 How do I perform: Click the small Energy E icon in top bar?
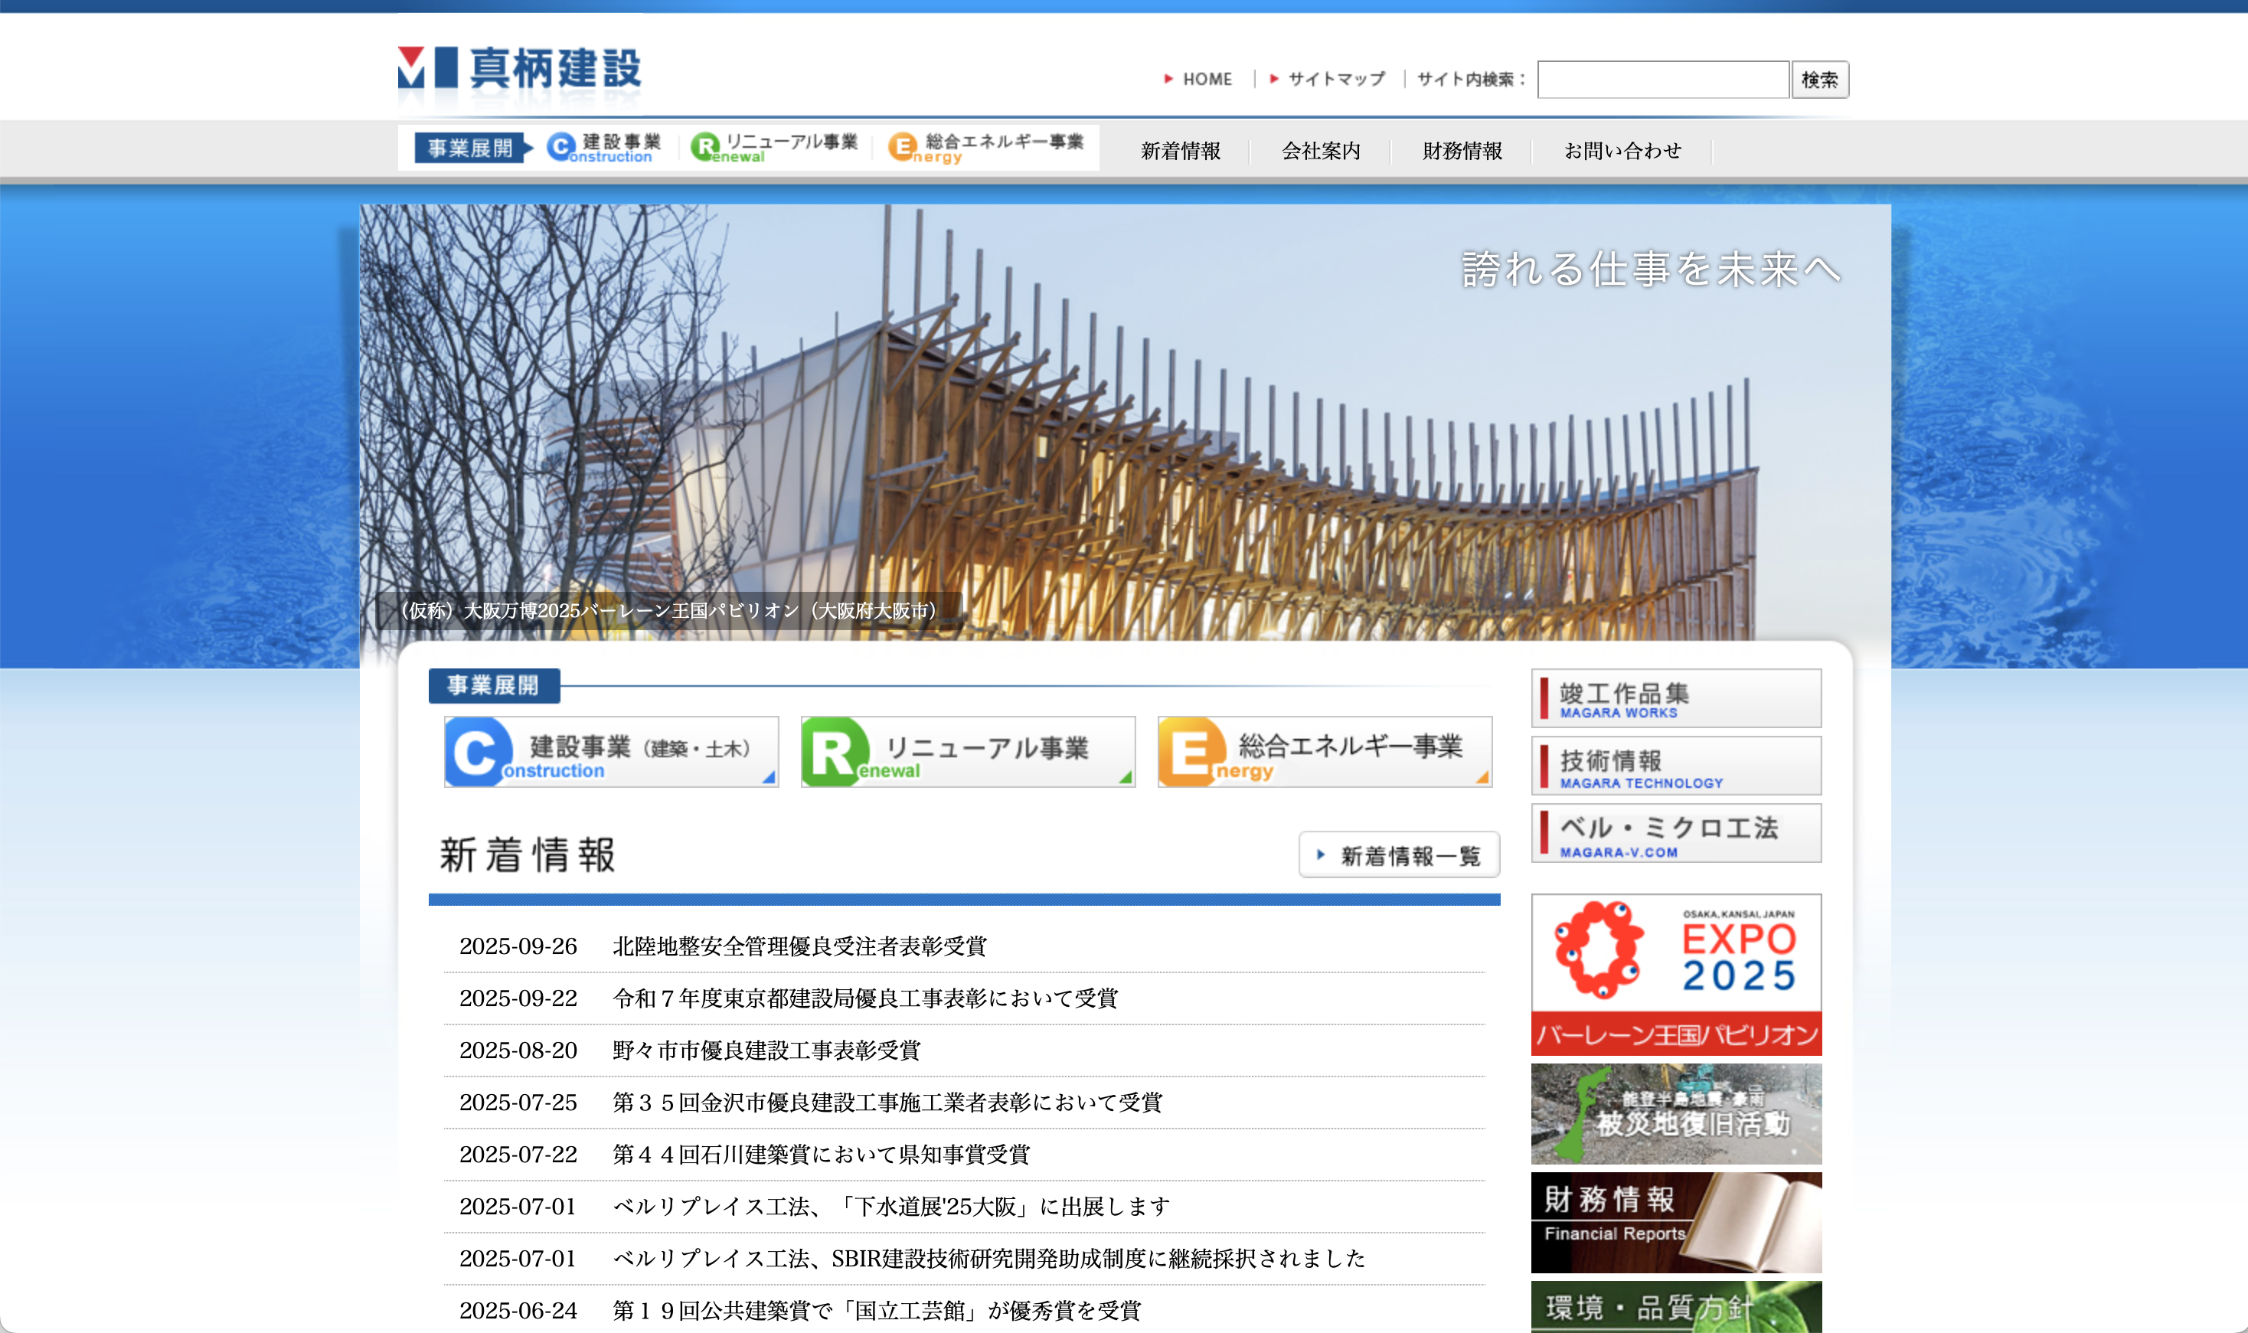(902, 146)
